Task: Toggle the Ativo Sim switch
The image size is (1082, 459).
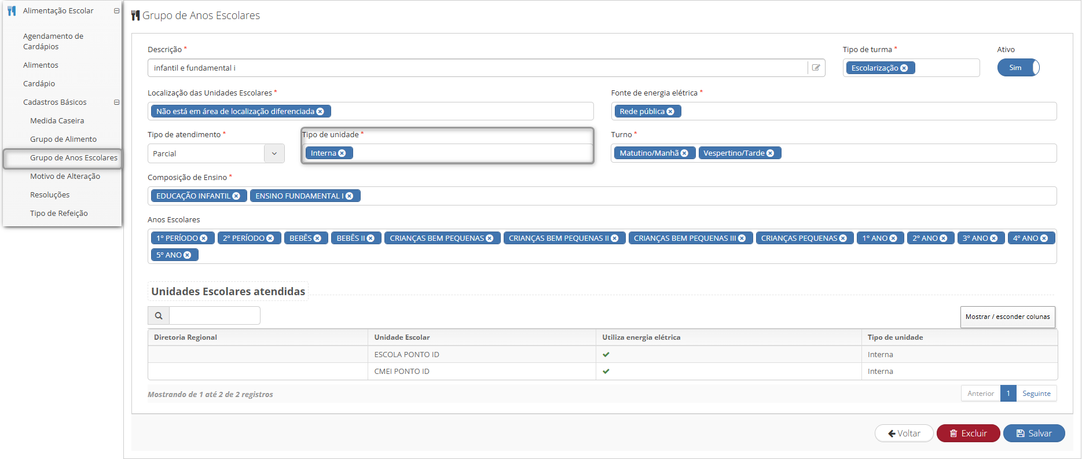Action: [x=1018, y=68]
